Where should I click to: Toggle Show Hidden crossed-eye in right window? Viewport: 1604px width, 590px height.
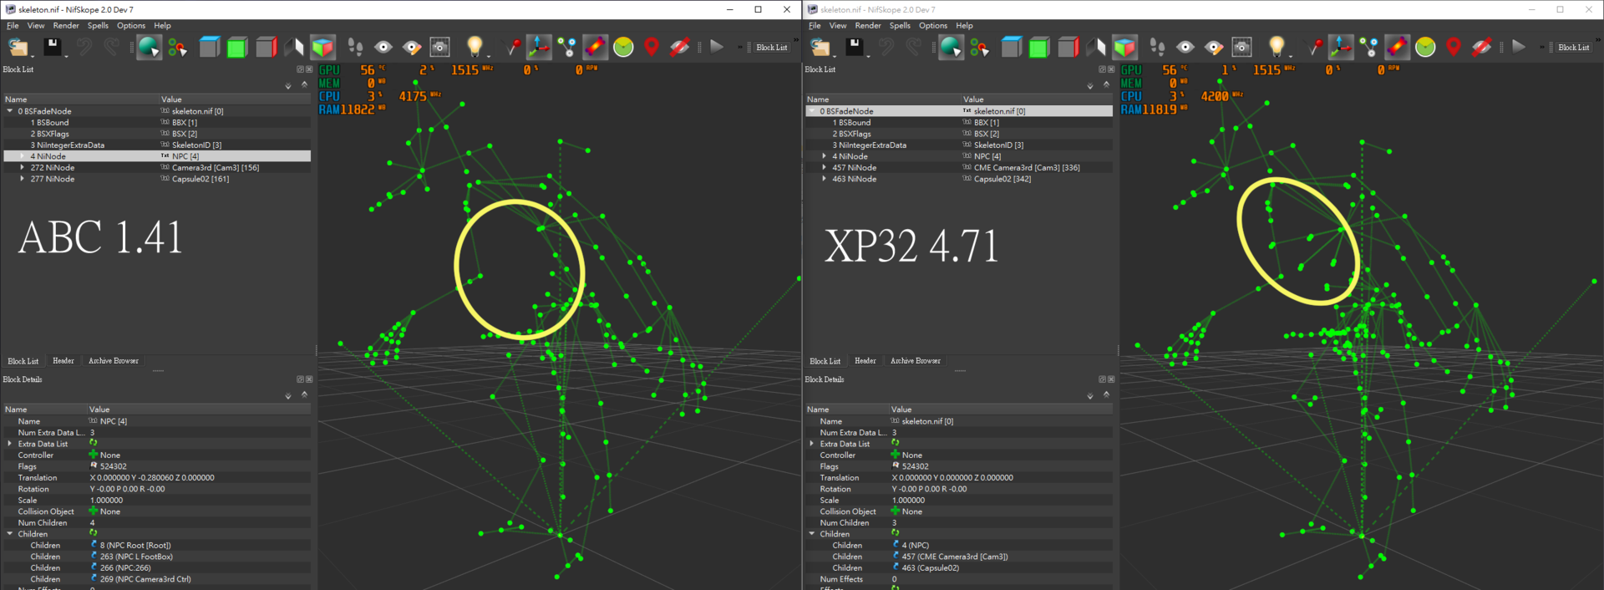click(1482, 48)
